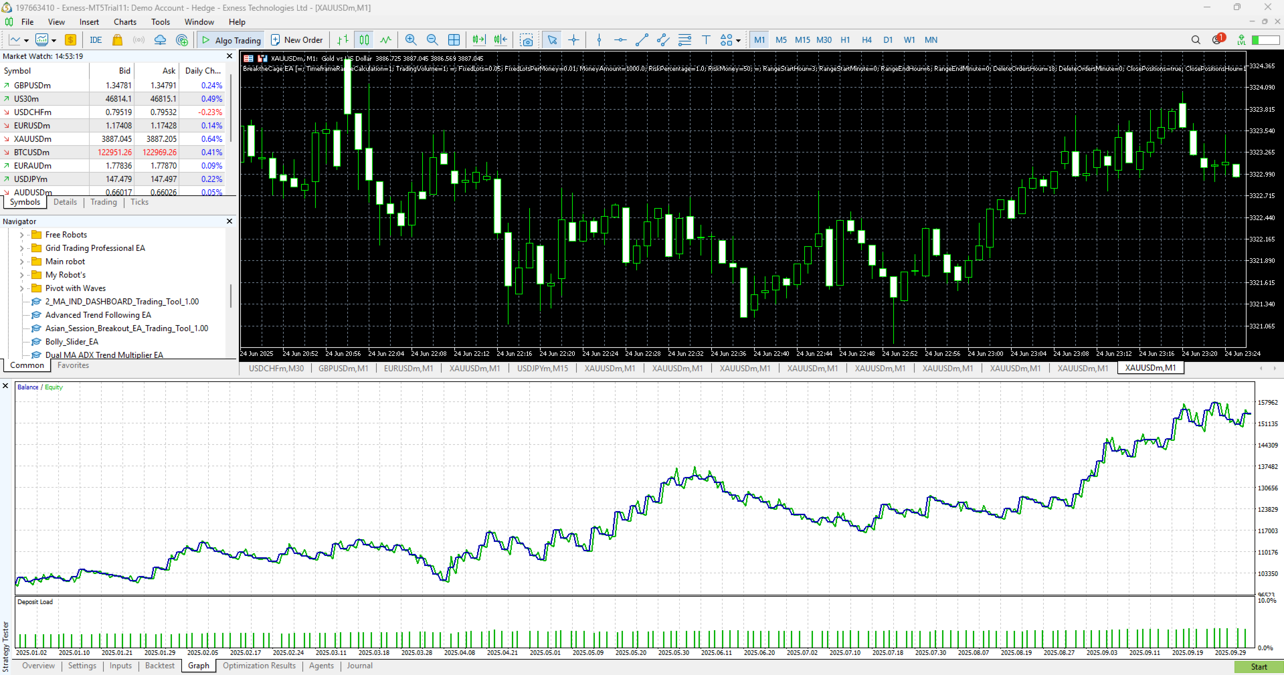The image size is (1284, 675).
Task: Select the M15 timeframe
Action: tap(802, 40)
